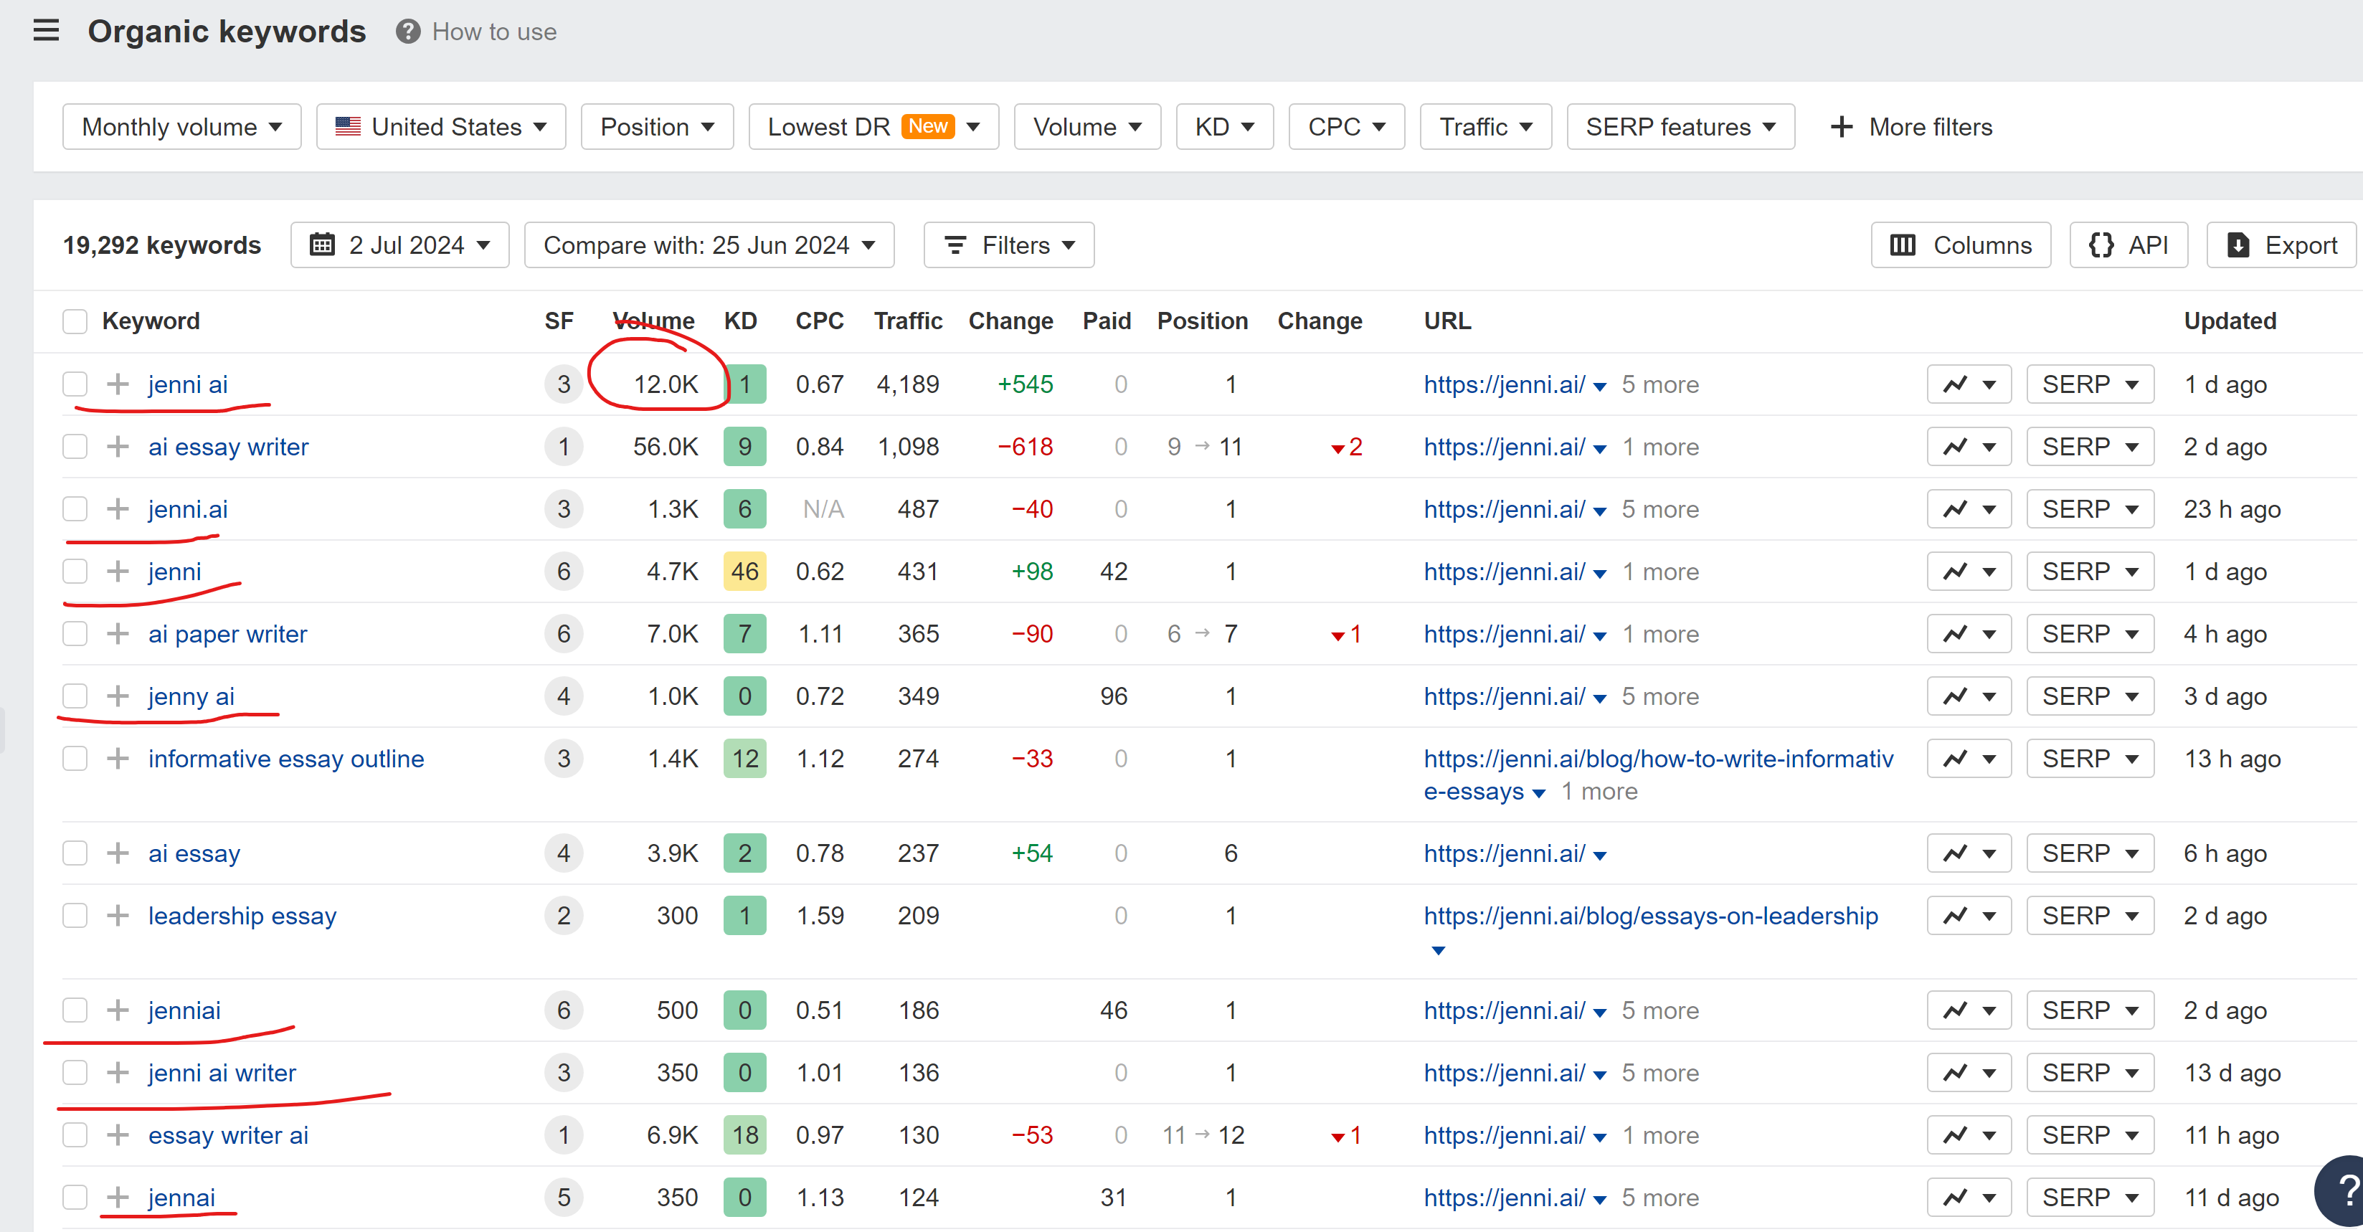Click the How to use help icon
This screenshot has width=2363, height=1232.
click(407, 32)
